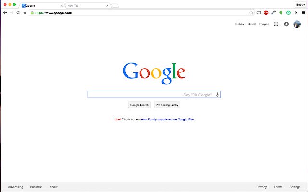Screen dimensions: 308x192
Task: Go back with the browser back arrow
Action: coord(5,13)
